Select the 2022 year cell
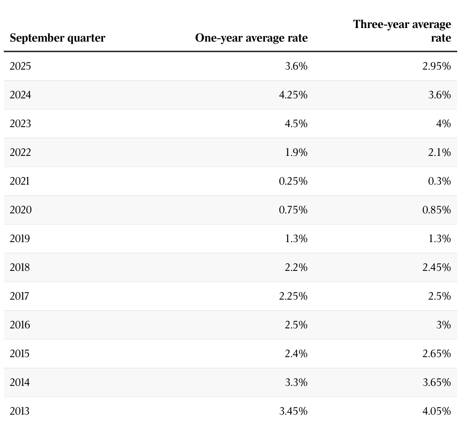This screenshot has height=429, width=461. [20, 152]
